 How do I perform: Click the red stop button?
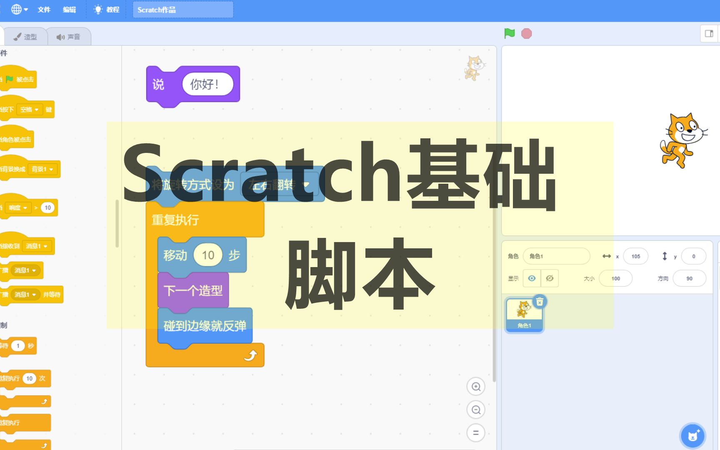(527, 33)
